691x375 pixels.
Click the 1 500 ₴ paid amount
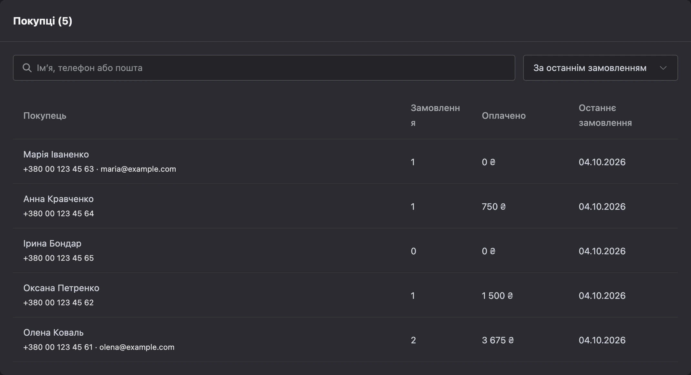coord(497,296)
